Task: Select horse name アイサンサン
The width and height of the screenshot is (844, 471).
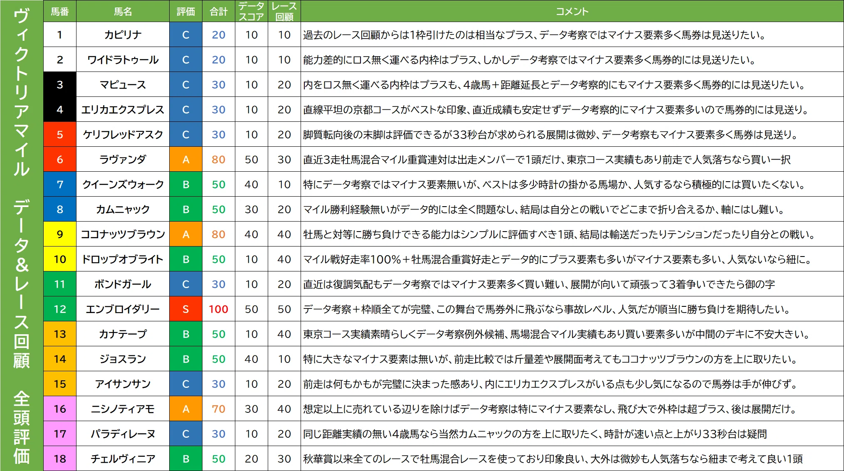Action: (123, 384)
